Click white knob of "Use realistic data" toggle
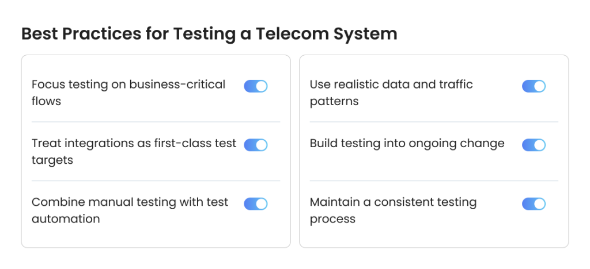Screen dimensions: 590x269 click(x=539, y=86)
